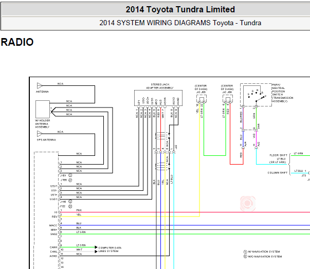Click the '2014 Toyota Tundra Limited' title

[x=180, y=9]
